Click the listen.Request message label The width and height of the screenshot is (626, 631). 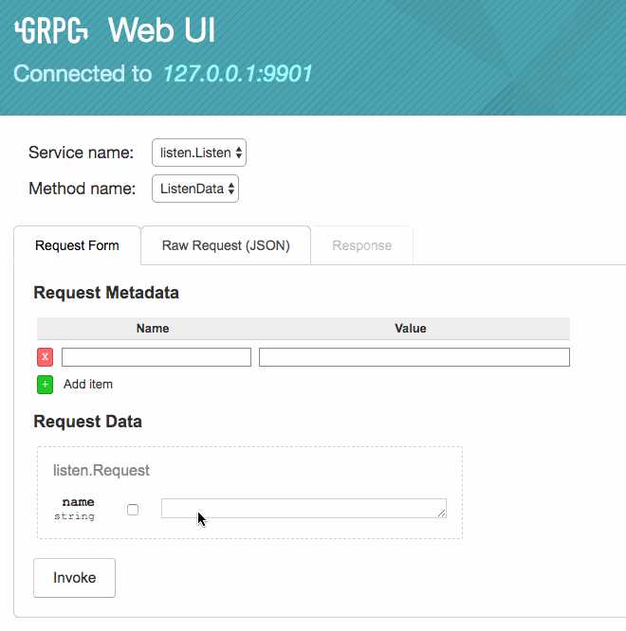(101, 470)
